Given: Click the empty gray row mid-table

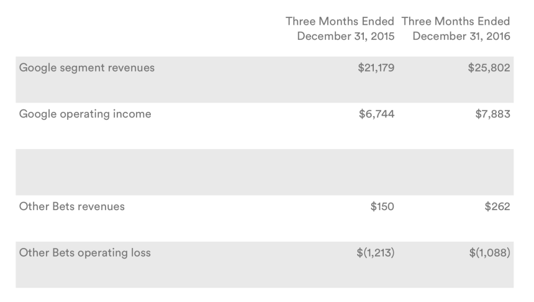Looking at the screenshot, I should pyautogui.click(x=265, y=172).
